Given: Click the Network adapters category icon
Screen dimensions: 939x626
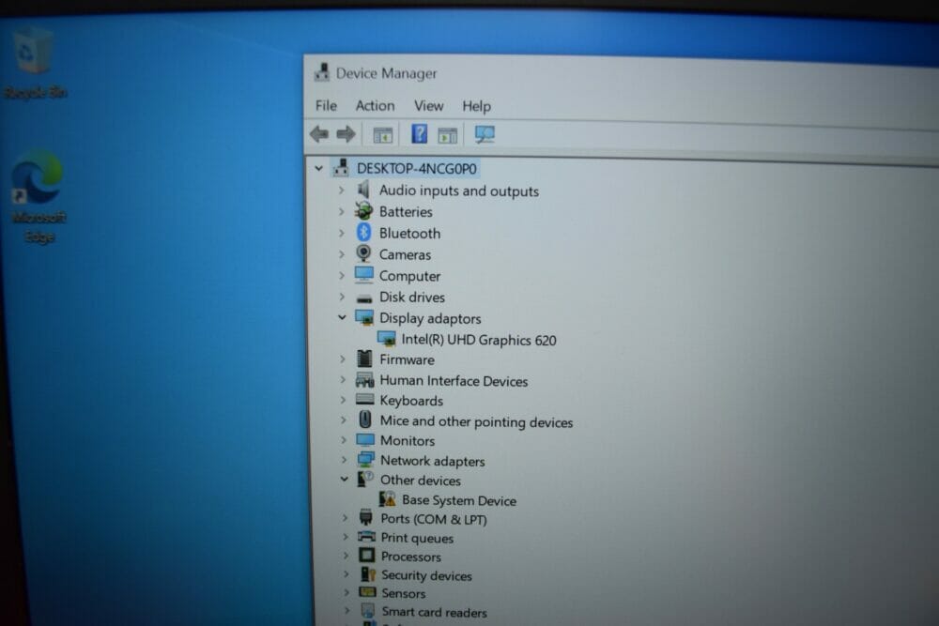Looking at the screenshot, I should click(365, 460).
